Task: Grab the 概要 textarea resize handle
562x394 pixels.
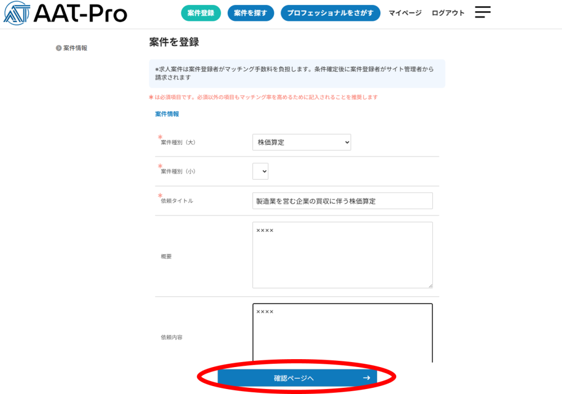Action: (x=430, y=285)
